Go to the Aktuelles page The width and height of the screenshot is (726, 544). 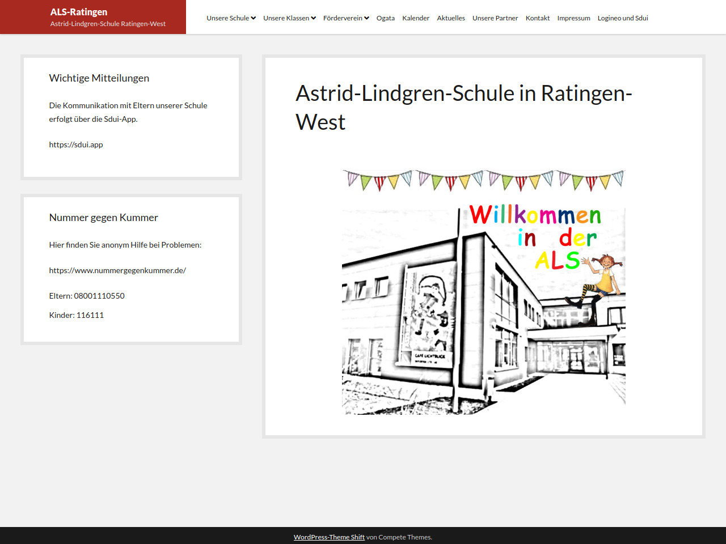click(x=451, y=18)
